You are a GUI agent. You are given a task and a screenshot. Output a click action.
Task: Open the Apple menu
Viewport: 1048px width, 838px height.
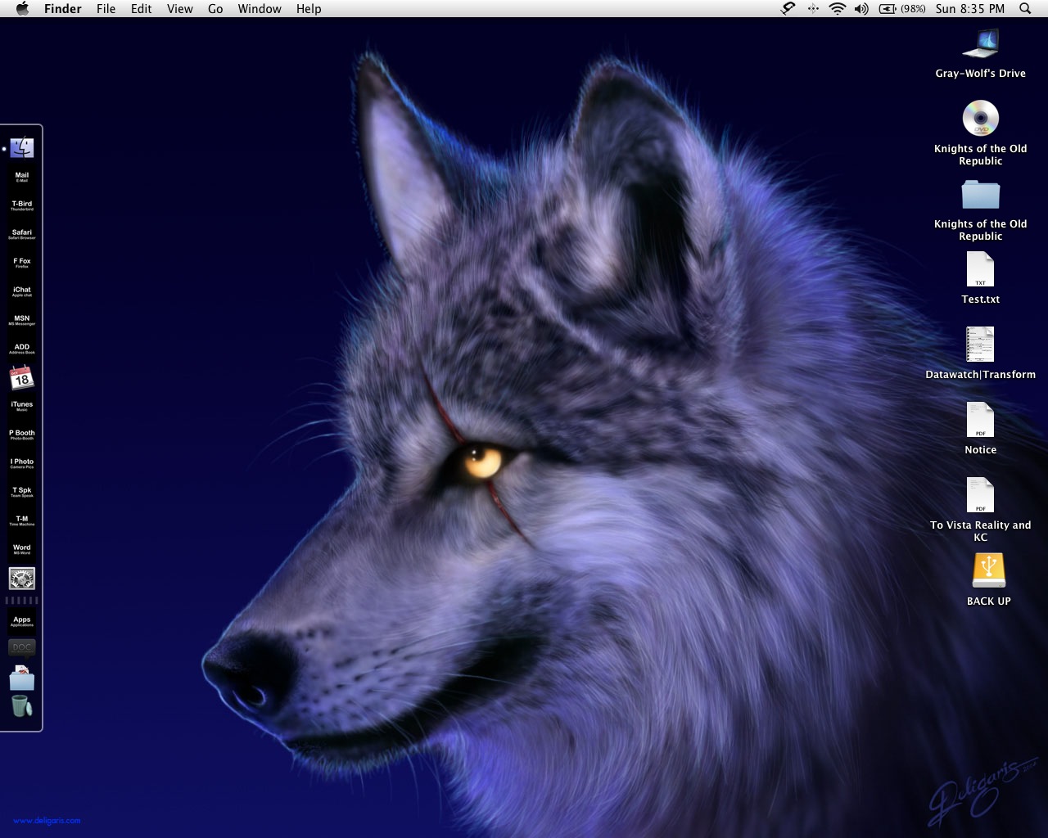click(x=23, y=9)
